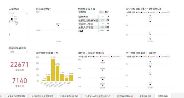Click the 伦敦大学学院 row in G5 table
184x98 pixels.
click(94, 27)
